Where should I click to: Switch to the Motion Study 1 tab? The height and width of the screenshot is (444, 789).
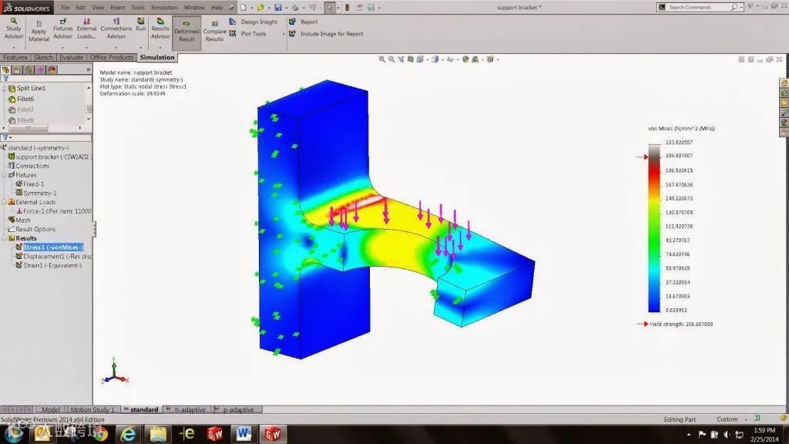pyautogui.click(x=92, y=410)
